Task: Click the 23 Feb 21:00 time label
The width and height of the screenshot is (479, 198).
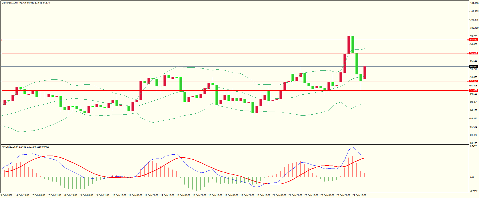Action: pos(343,195)
